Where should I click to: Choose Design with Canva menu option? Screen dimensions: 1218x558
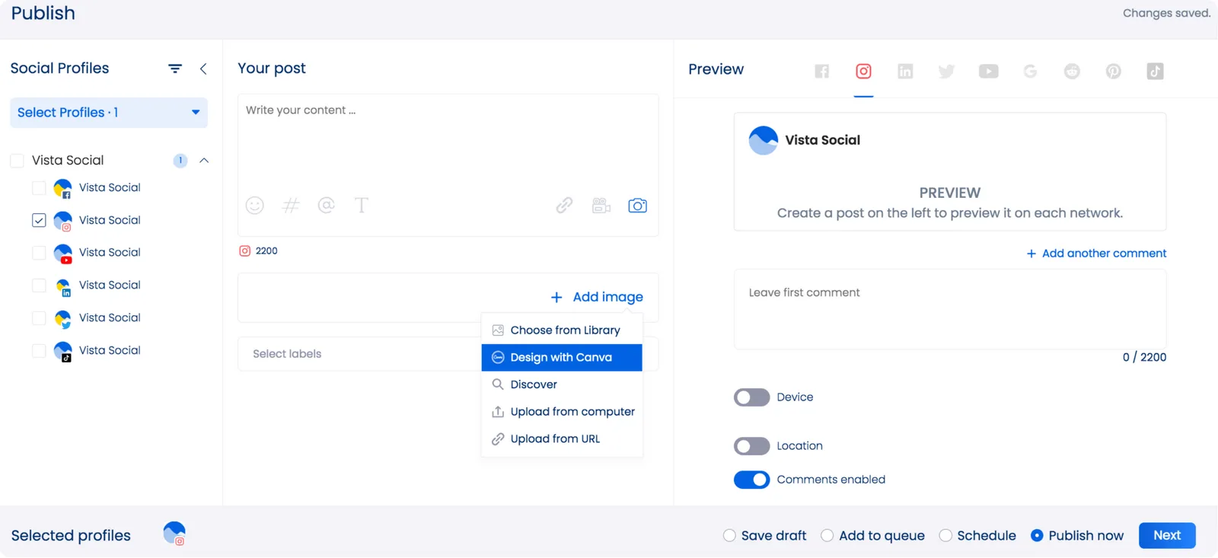pyautogui.click(x=561, y=358)
